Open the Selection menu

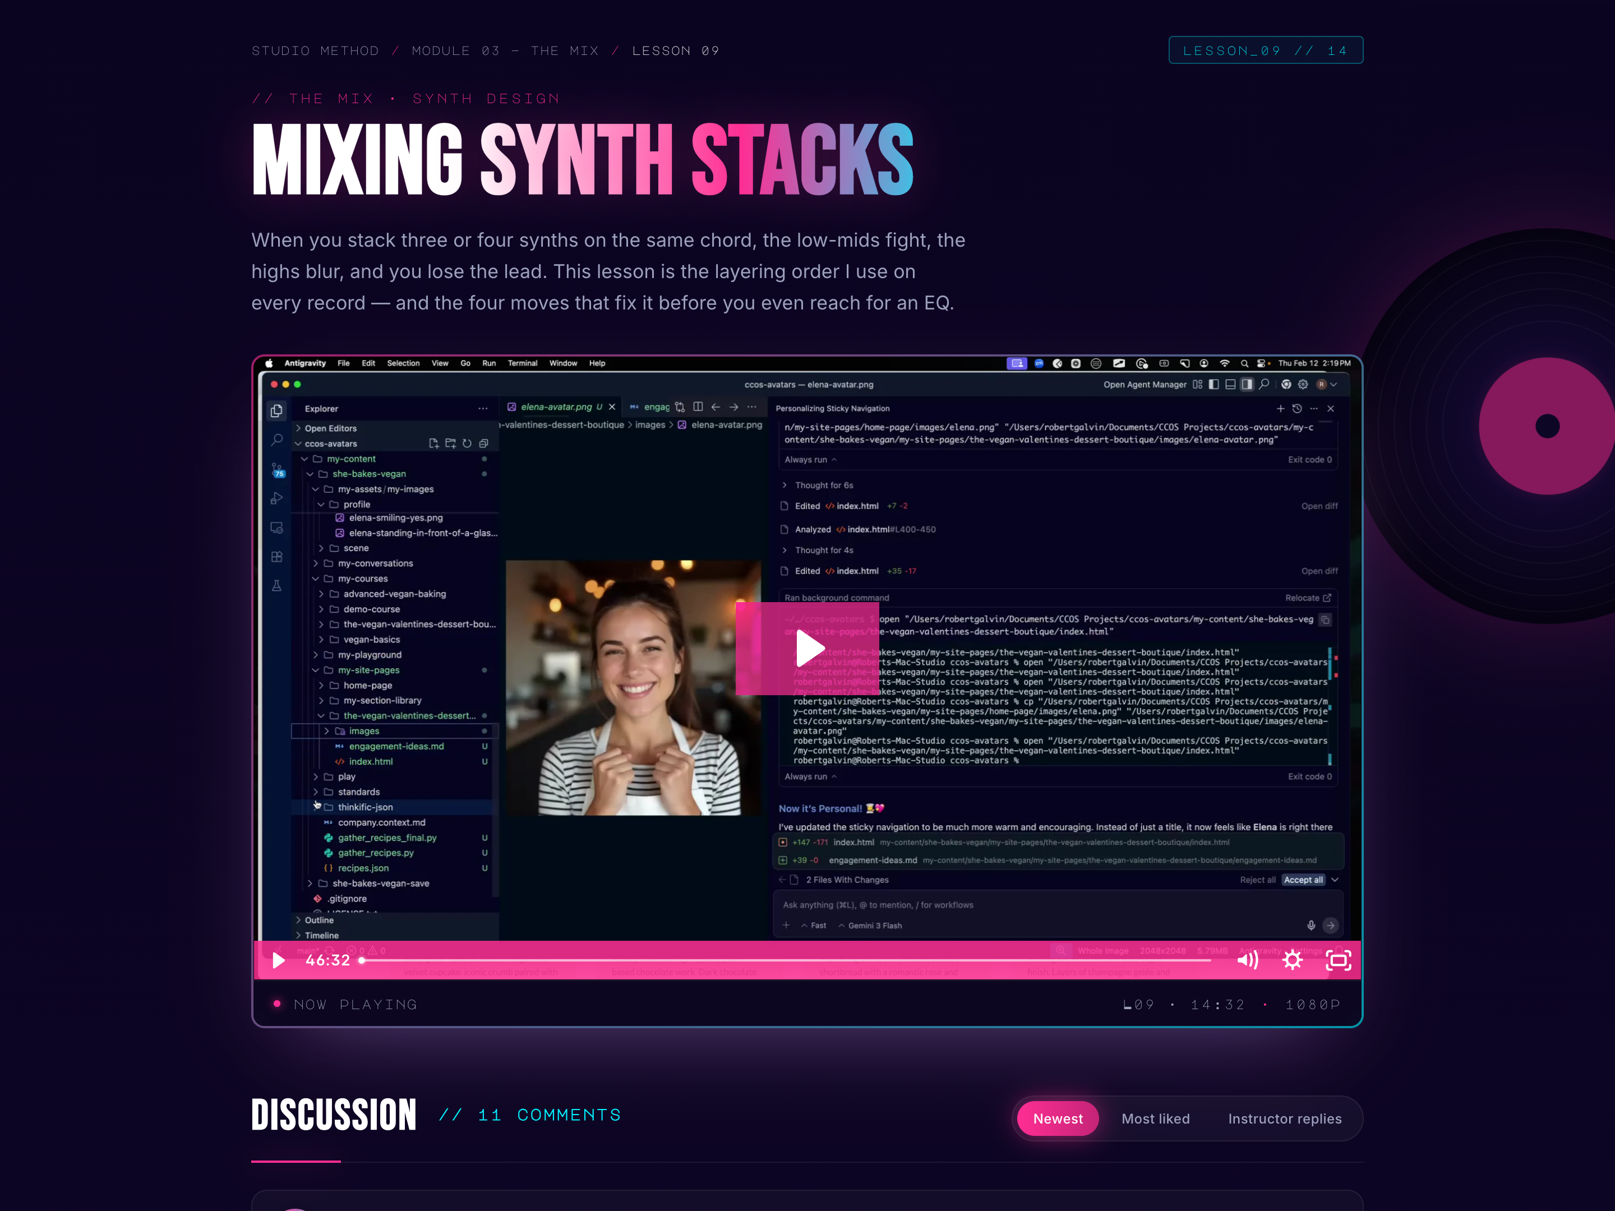403,363
